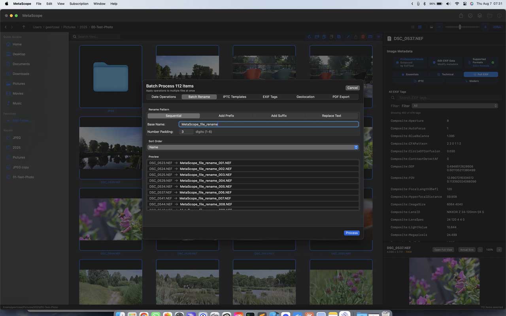Switch to the PDF Export tab

(x=341, y=97)
